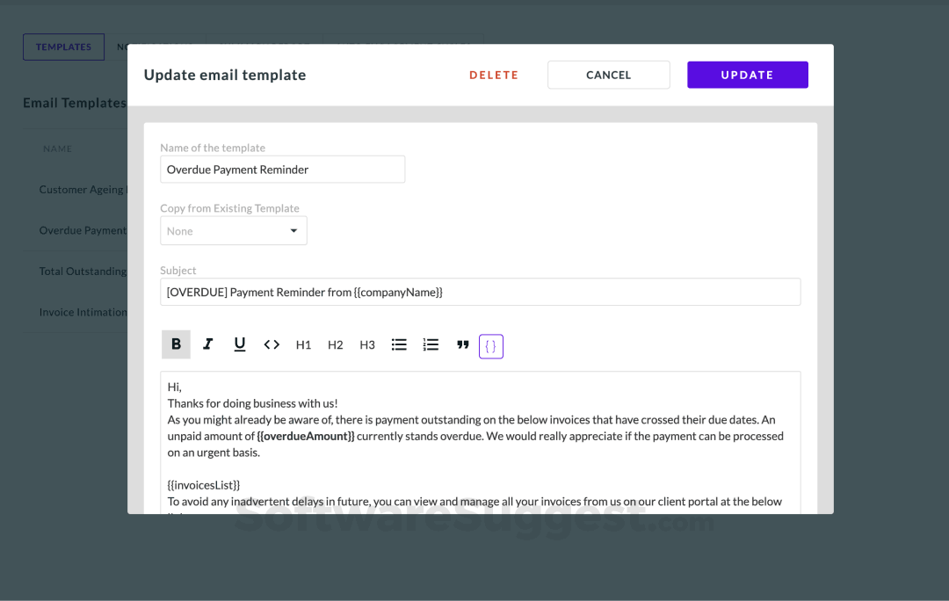Click CANCEL to discard changes
The height and width of the screenshot is (601, 949).
coord(608,75)
